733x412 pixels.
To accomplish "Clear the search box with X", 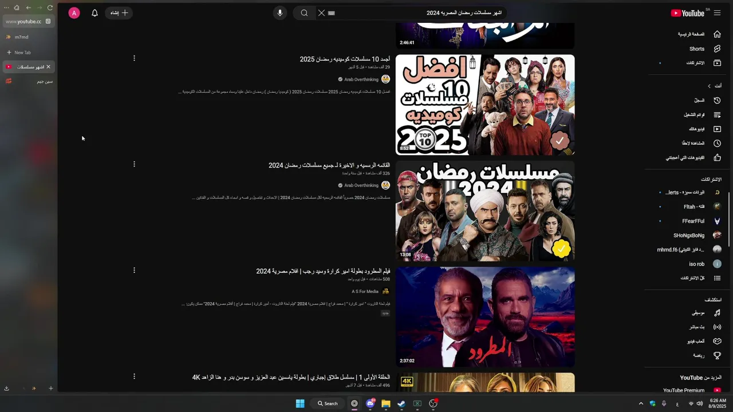I will (321, 13).
